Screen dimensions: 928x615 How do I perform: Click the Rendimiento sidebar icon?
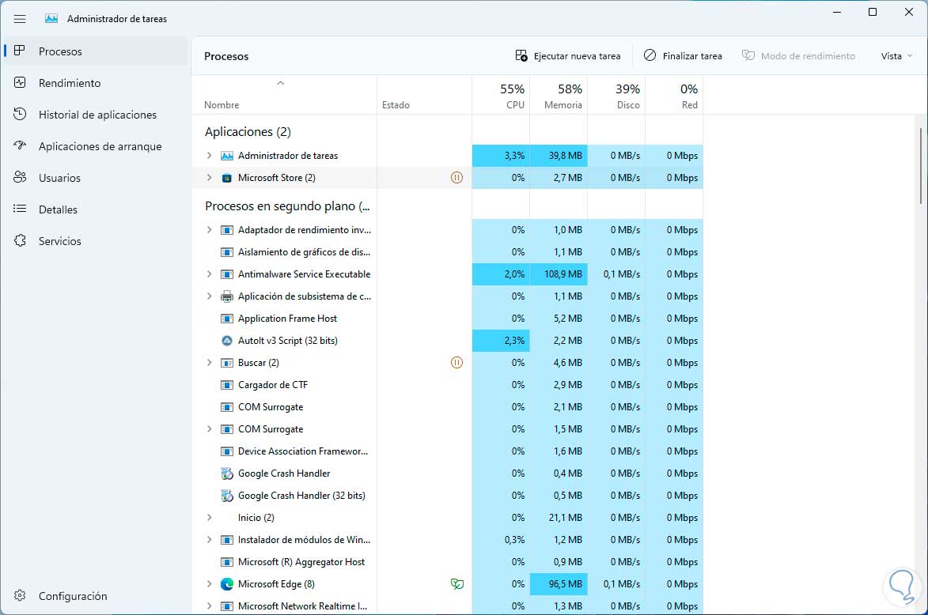click(x=20, y=82)
